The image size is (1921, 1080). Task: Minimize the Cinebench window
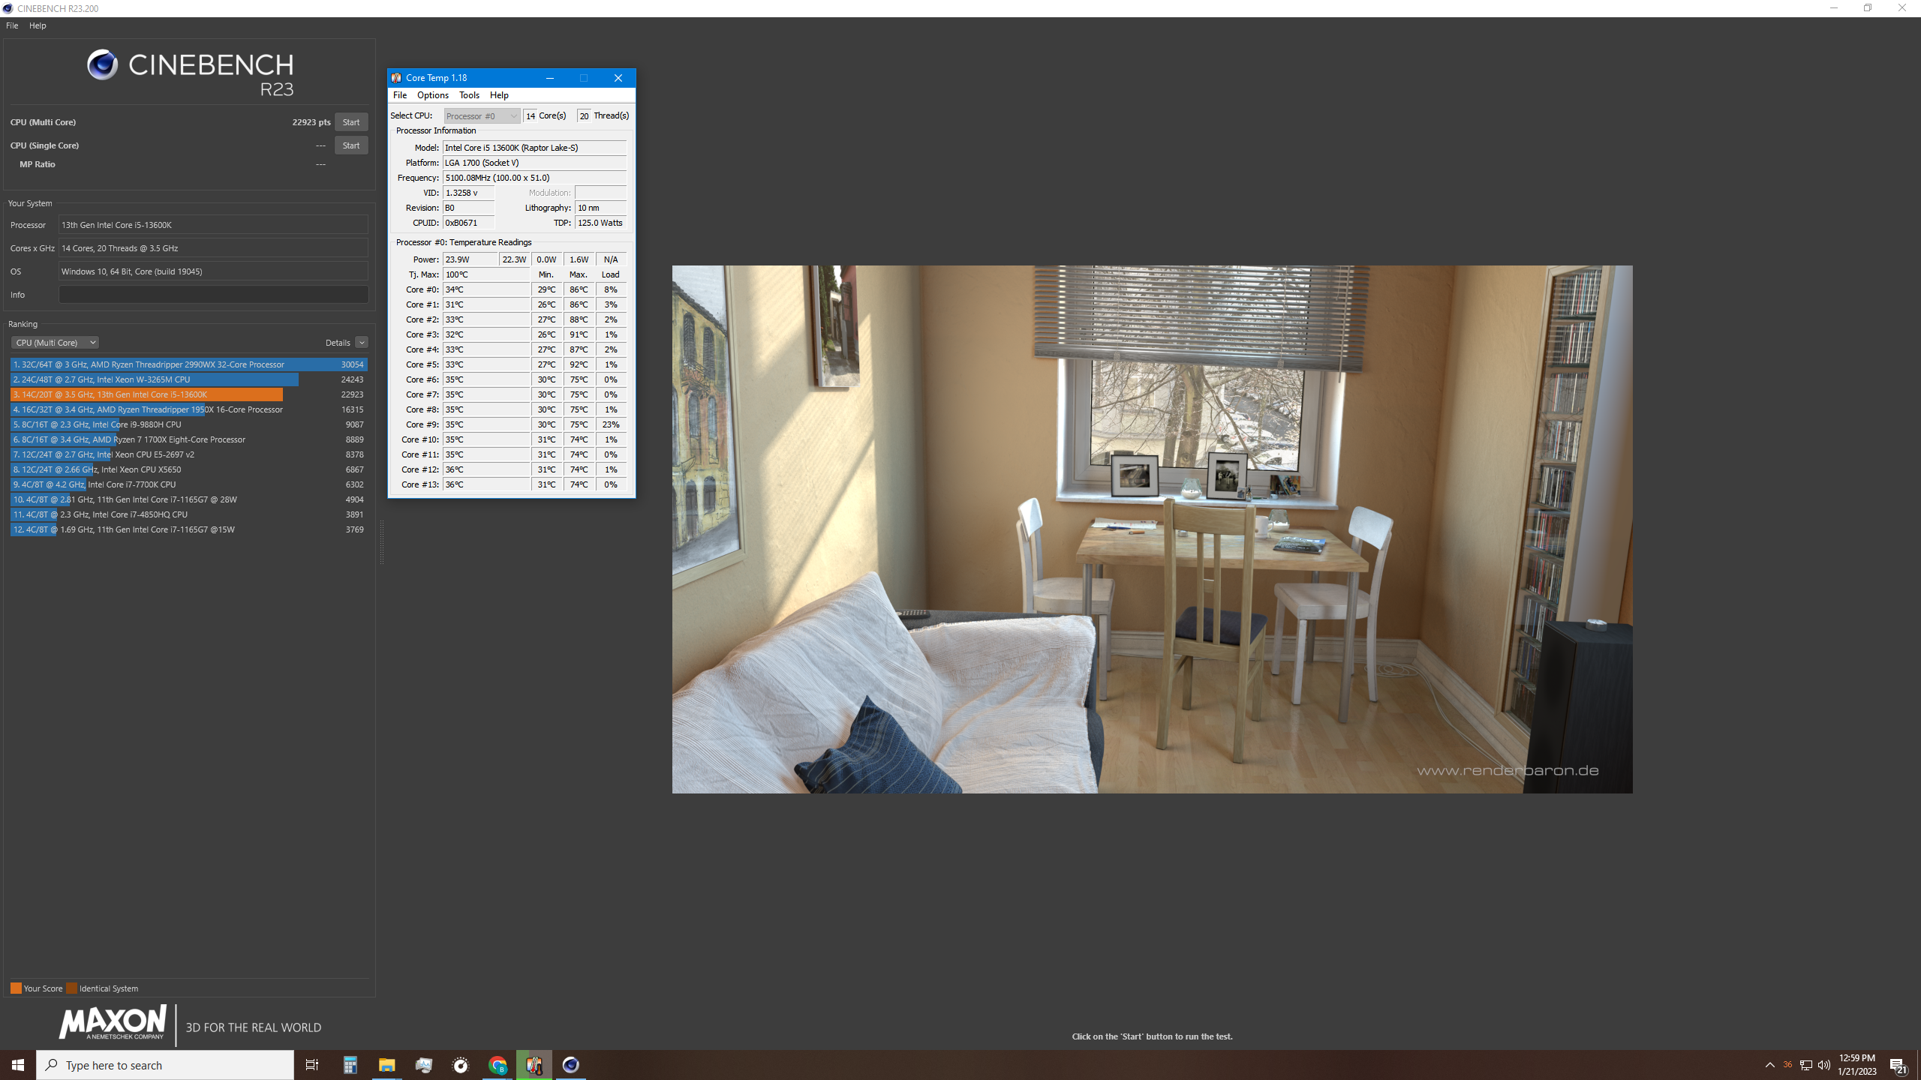point(1834,8)
